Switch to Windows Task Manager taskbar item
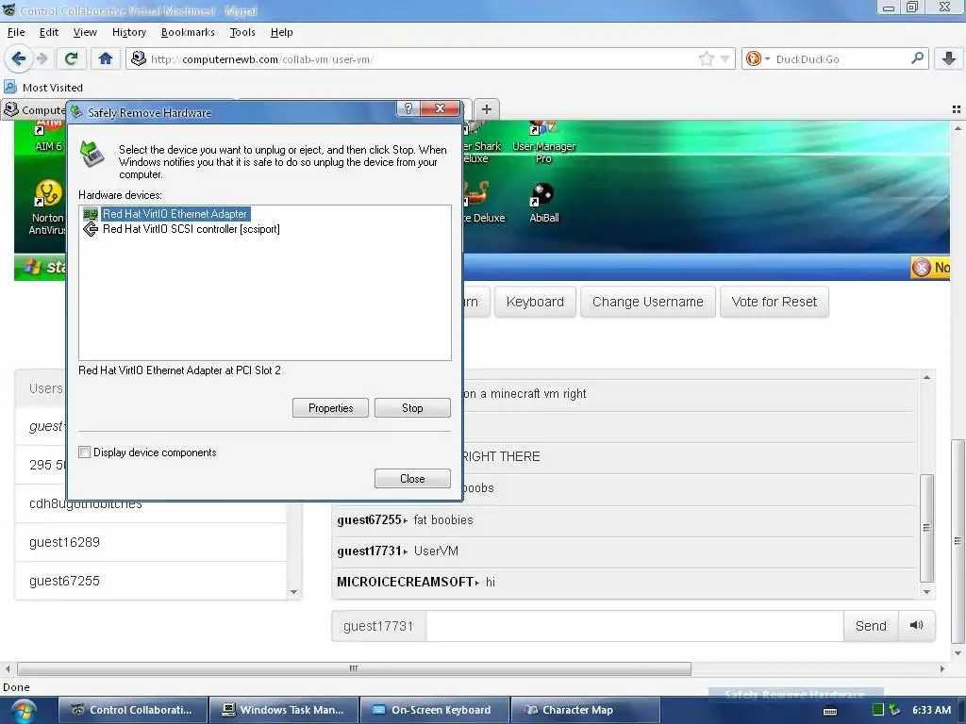 [x=284, y=710]
